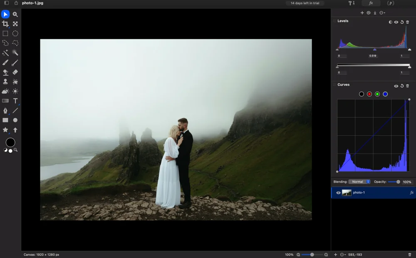Select the Elliptical selection tool
The width and height of the screenshot is (416, 258).
point(15,33)
